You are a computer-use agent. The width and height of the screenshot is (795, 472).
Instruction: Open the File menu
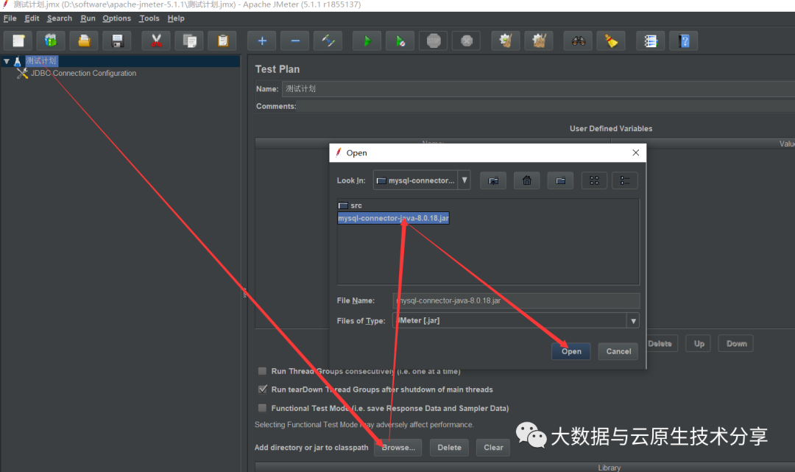coord(10,18)
